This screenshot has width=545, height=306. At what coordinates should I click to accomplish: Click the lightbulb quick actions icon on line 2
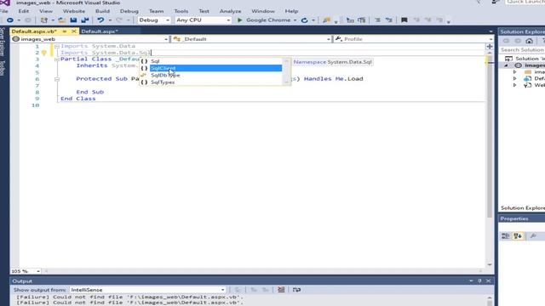[x=44, y=53]
